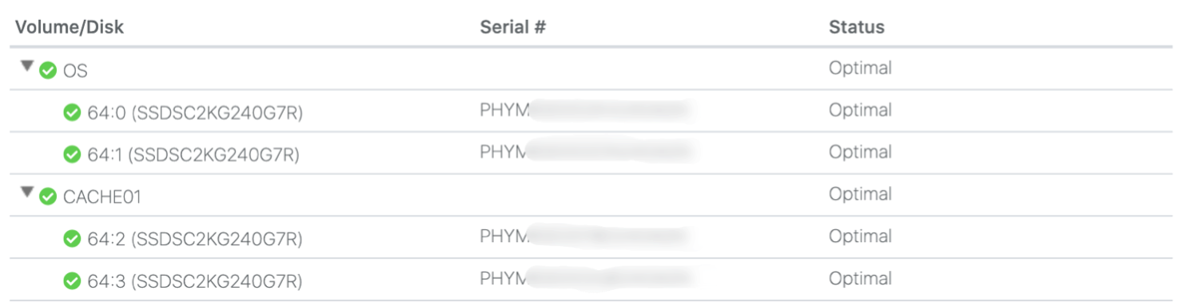This screenshot has width=1183, height=302.
Task: Select disk 64:1 (SSDSC2KG240G7R) entry
Action: click(x=193, y=155)
